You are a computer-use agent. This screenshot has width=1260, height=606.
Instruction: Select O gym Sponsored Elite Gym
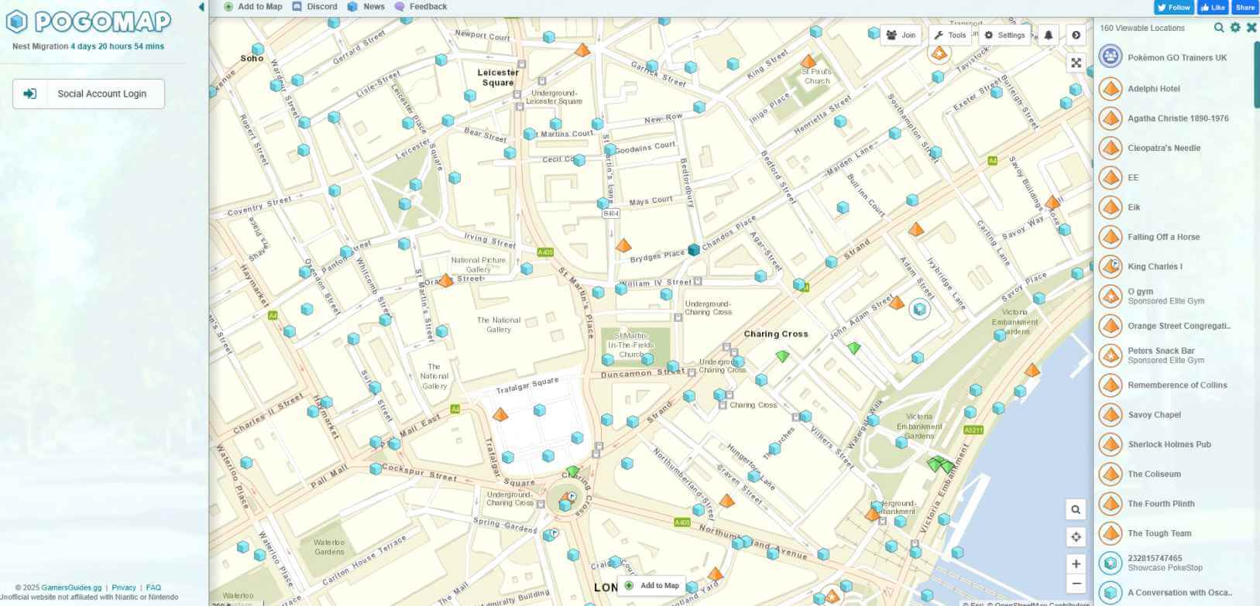click(1172, 296)
